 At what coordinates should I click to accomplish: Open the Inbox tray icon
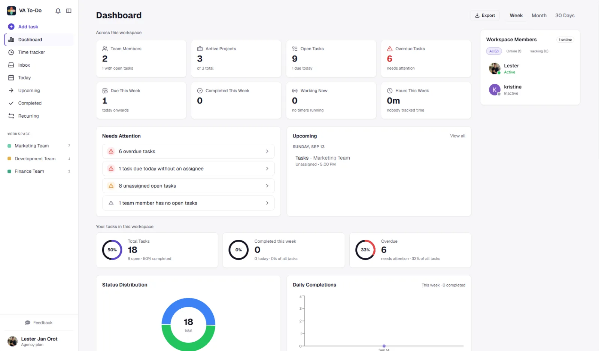coord(11,65)
